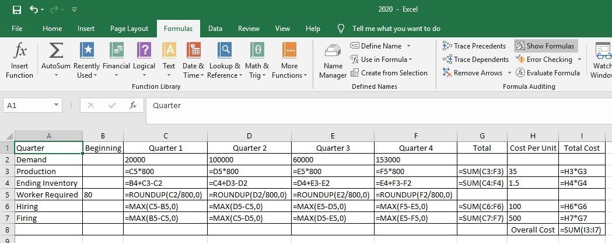The height and width of the screenshot is (243, 612).
Task: Open the Watch Window
Action: [602, 61]
